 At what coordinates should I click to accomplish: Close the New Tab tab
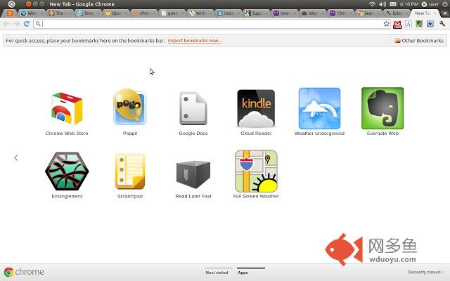(x=435, y=13)
